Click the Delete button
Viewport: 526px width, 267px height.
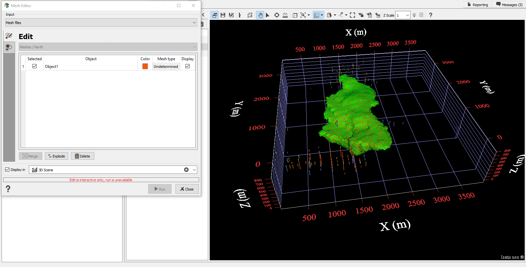click(x=82, y=156)
